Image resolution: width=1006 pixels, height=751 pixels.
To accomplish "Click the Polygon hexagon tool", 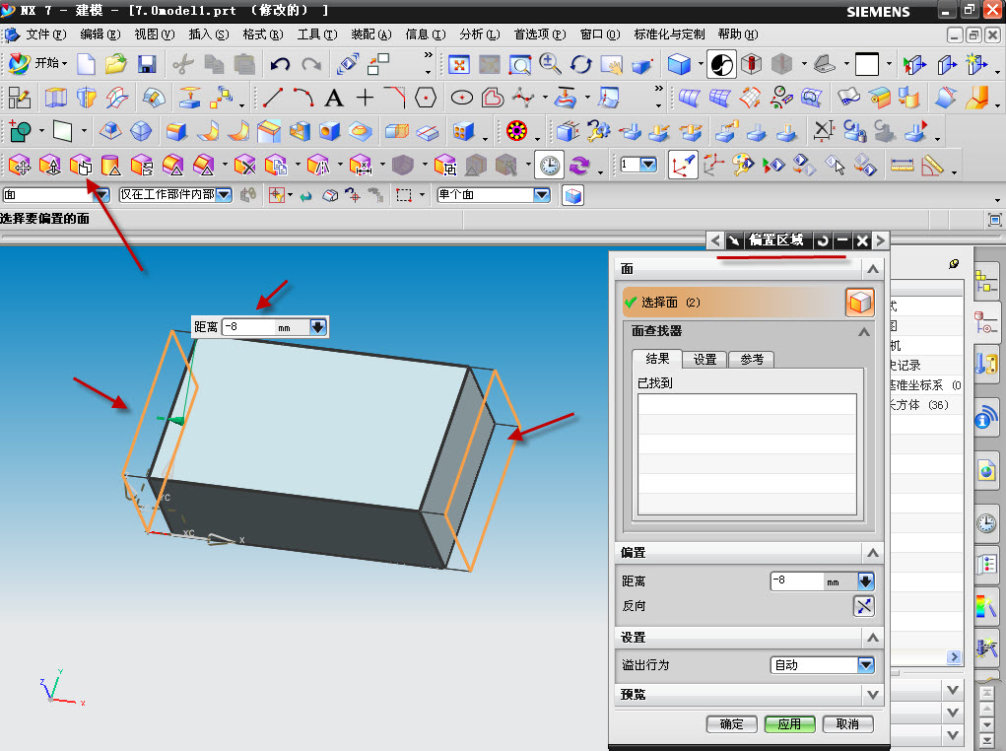I will click(x=426, y=98).
